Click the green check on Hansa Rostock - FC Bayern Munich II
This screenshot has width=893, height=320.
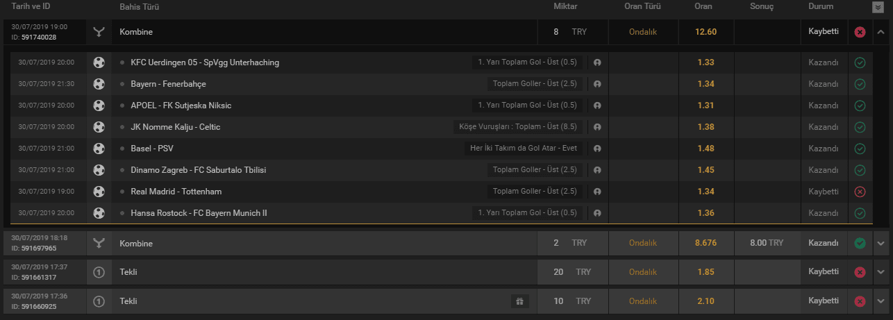[860, 213]
